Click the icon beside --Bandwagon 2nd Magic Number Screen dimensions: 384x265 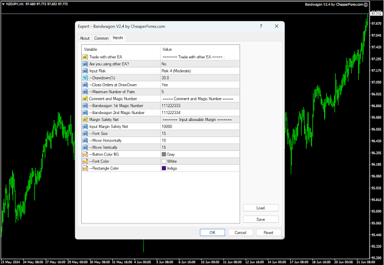tap(85, 112)
